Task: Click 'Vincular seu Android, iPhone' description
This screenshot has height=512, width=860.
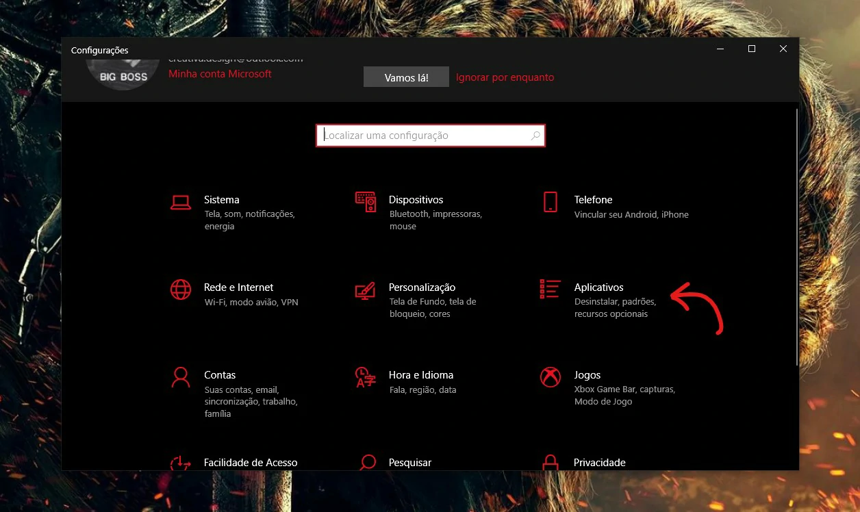Action: click(631, 214)
